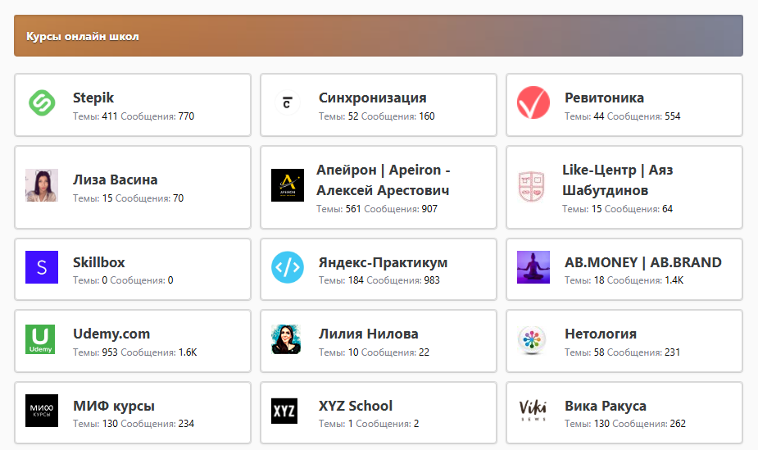Open the AB.MONEY | AB.BRAND title
The width and height of the screenshot is (758, 450).
[643, 262]
